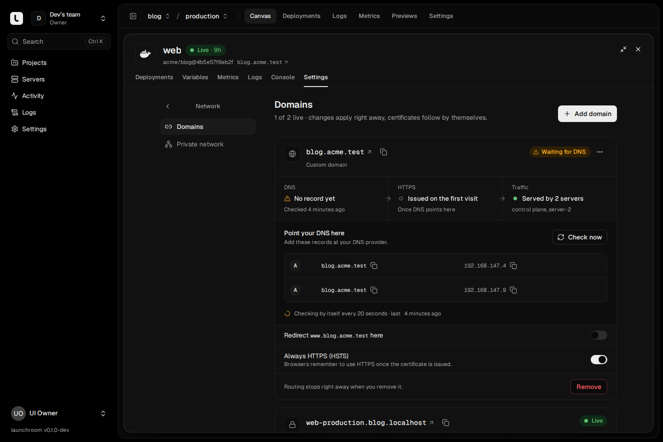Open the top Metrics tab
This screenshot has width=663, height=442.
(369, 16)
